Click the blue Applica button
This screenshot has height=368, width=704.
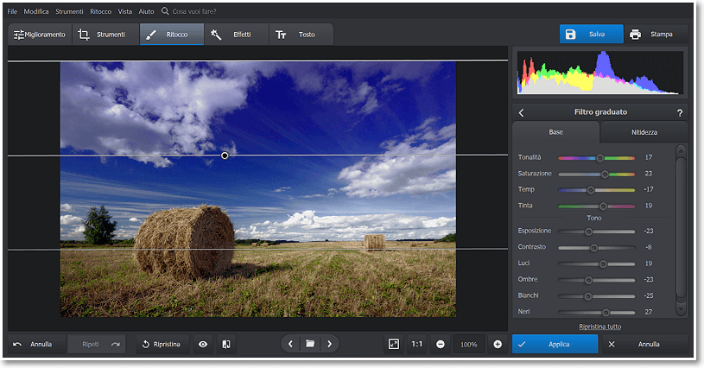pyautogui.click(x=555, y=344)
